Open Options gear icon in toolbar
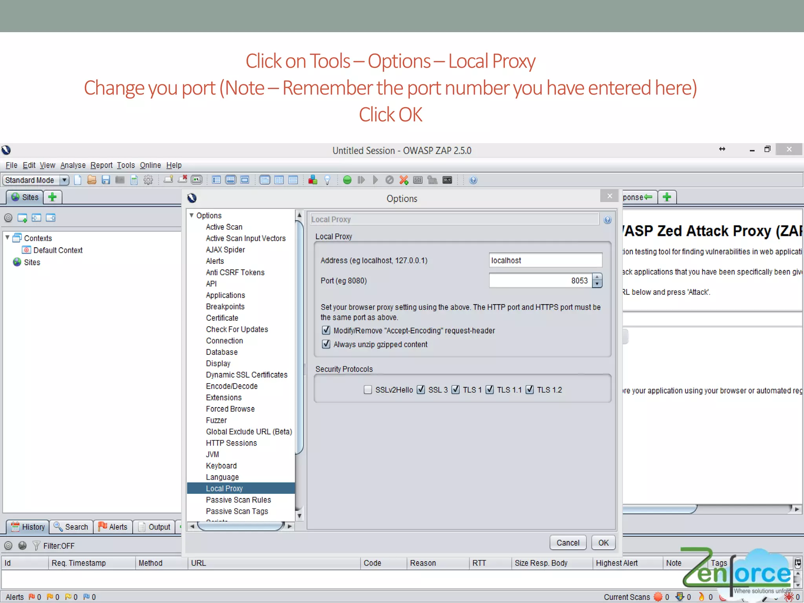 pos(148,180)
